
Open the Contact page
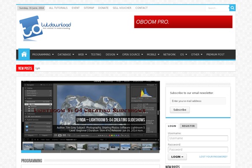click(x=142, y=8)
